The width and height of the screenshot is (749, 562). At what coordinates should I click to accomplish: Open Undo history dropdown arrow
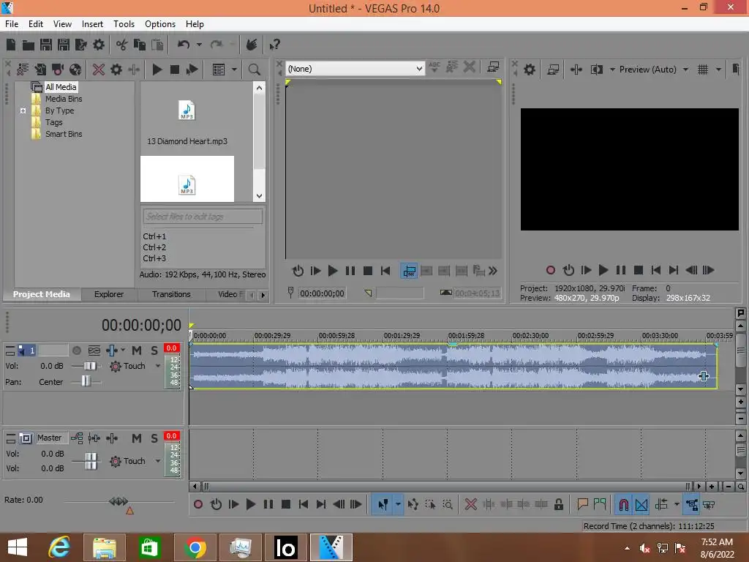point(199,45)
